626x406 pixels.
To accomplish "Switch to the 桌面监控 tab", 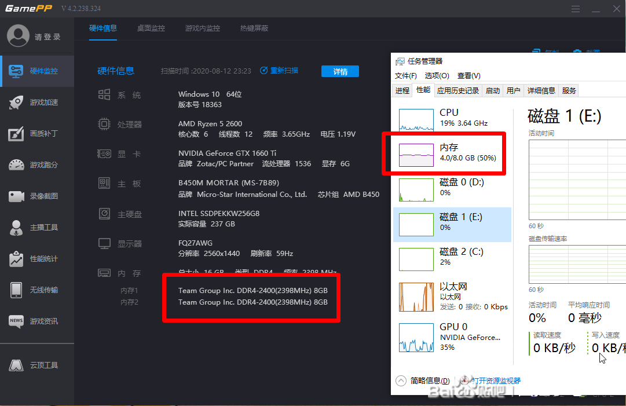I will click(x=151, y=28).
